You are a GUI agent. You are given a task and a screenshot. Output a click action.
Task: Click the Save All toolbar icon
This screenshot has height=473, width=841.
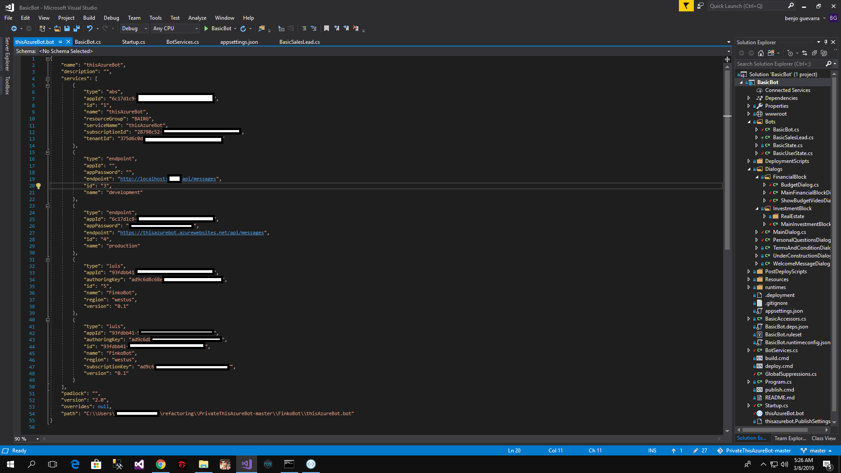click(x=77, y=28)
